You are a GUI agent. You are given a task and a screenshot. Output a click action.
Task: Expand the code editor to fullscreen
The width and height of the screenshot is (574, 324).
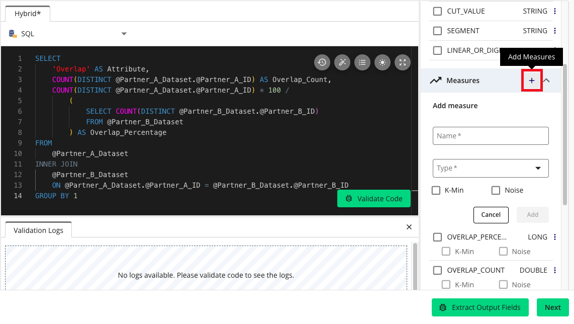coord(402,62)
